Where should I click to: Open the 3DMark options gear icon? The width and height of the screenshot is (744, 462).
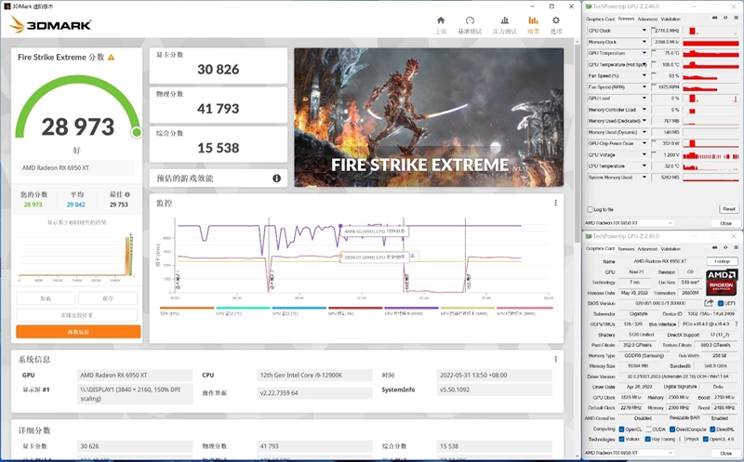pyautogui.click(x=556, y=20)
